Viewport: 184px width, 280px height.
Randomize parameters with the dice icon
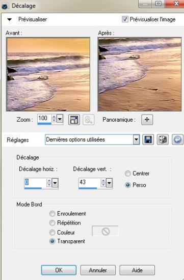coord(163,139)
